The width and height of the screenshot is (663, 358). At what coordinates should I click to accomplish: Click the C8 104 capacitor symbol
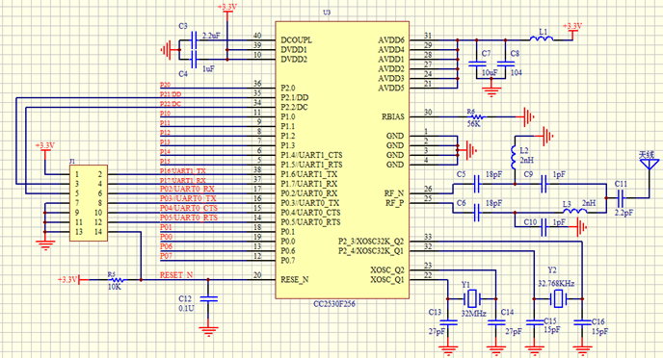[506, 64]
